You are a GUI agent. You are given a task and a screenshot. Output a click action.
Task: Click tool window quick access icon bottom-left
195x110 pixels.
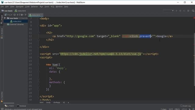pos(2,109)
